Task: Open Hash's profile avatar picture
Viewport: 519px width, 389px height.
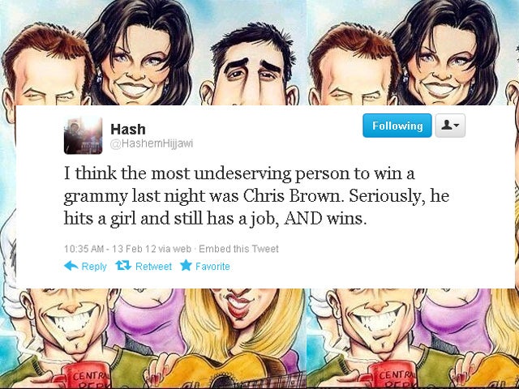Action: (83, 135)
